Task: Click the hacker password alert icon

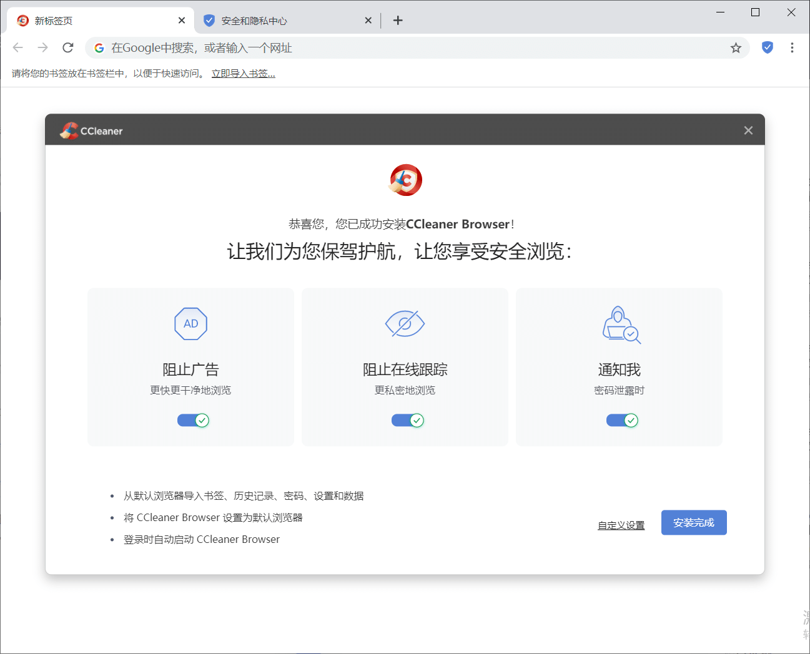Action: pyautogui.click(x=621, y=325)
